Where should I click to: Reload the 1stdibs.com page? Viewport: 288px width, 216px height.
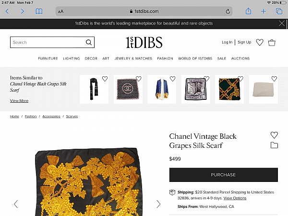click(228, 12)
